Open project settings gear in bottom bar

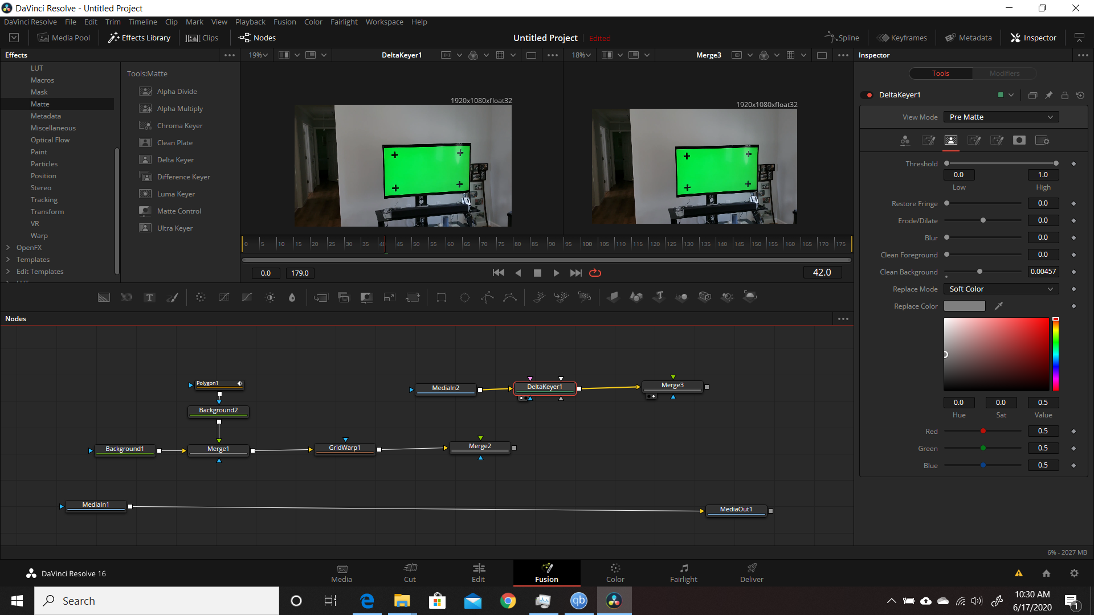point(1074,573)
